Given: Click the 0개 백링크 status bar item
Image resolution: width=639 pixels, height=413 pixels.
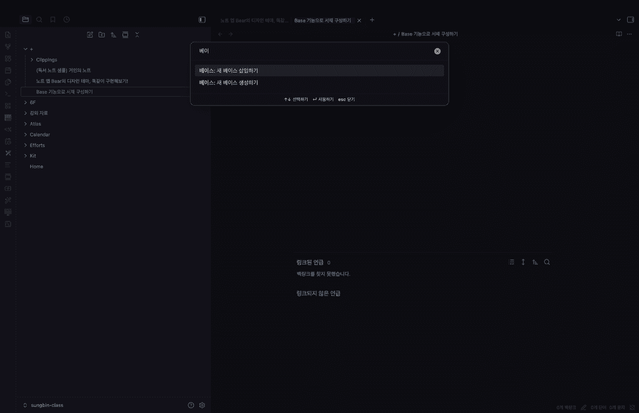Looking at the screenshot, I should click(566, 408).
